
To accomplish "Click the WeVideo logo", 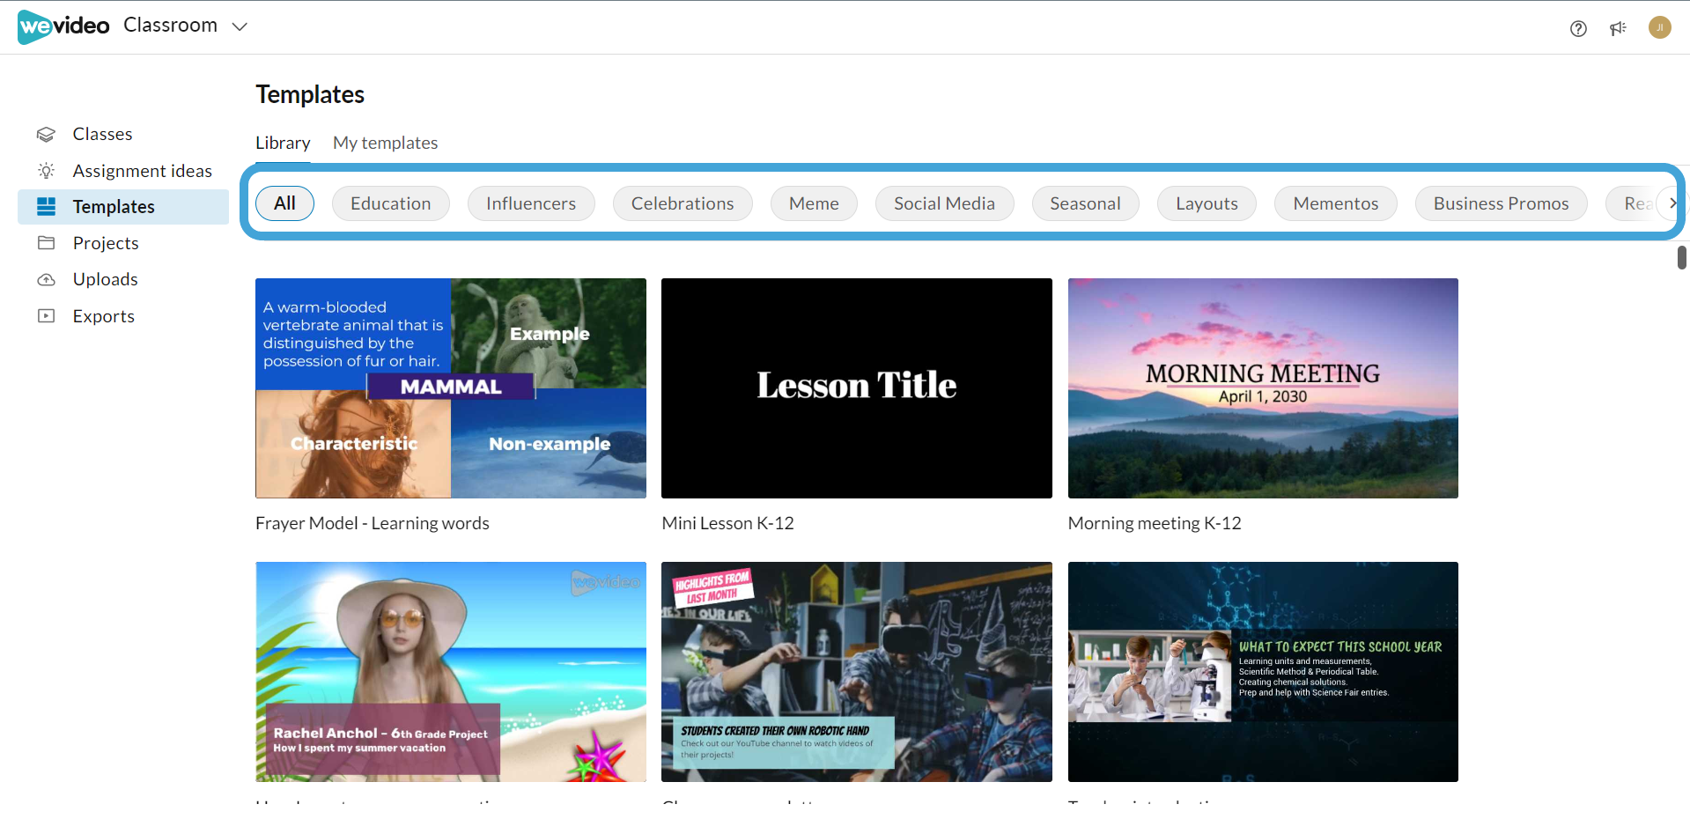I will (63, 26).
